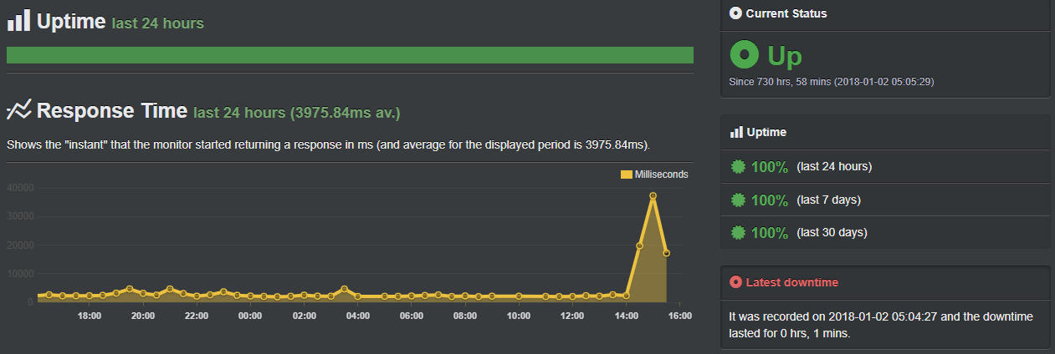Click the 18:00 label on the time axis
1055x354 pixels.
point(90,316)
